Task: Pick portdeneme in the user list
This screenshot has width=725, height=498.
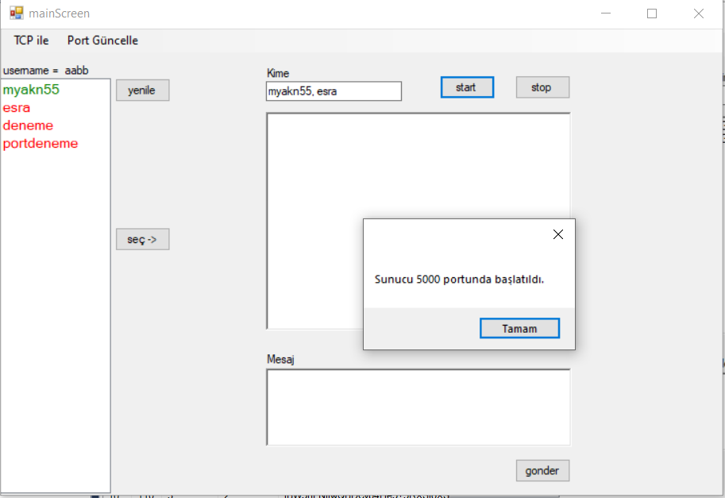Action: pyautogui.click(x=40, y=144)
